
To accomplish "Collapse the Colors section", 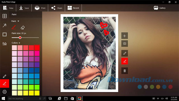I will pos(16,43).
